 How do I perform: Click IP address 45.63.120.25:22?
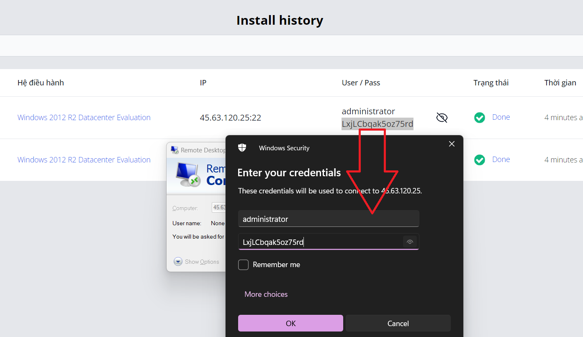[x=231, y=118]
